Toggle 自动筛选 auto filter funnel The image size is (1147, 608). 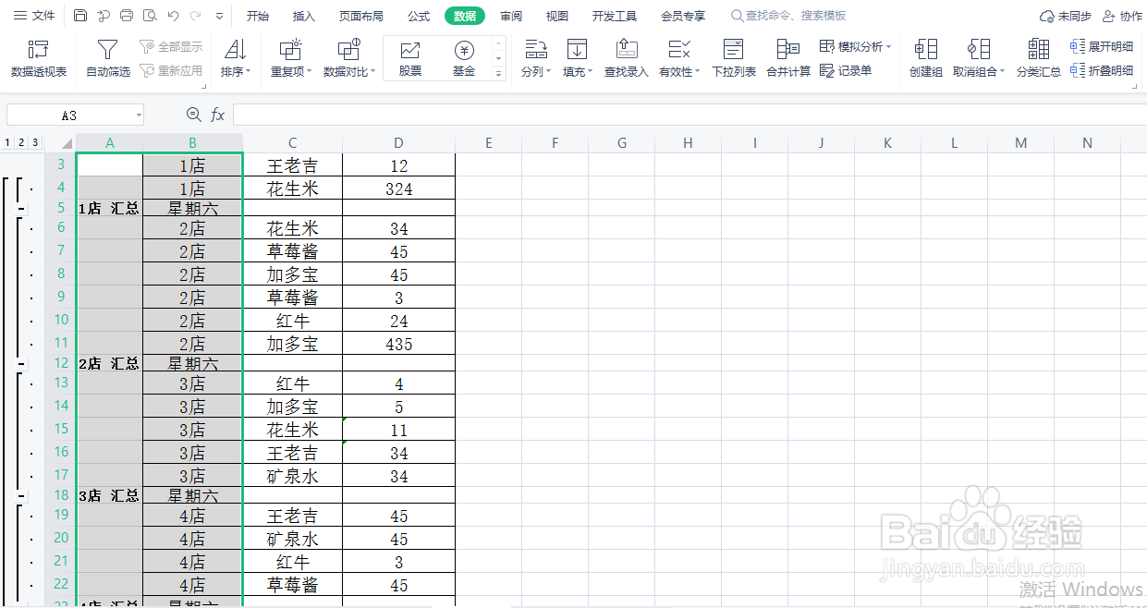click(108, 58)
